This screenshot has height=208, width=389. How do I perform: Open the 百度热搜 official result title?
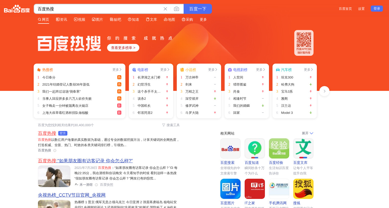(x=47, y=133)
